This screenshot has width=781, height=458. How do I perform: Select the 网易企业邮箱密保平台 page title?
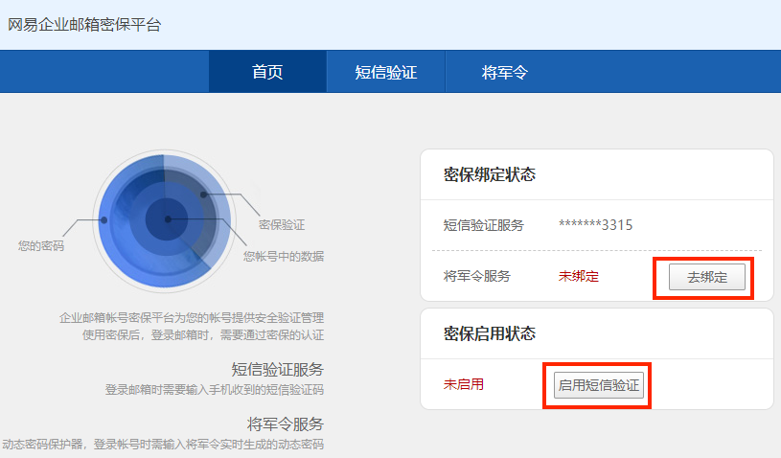(x=84, y=25)
